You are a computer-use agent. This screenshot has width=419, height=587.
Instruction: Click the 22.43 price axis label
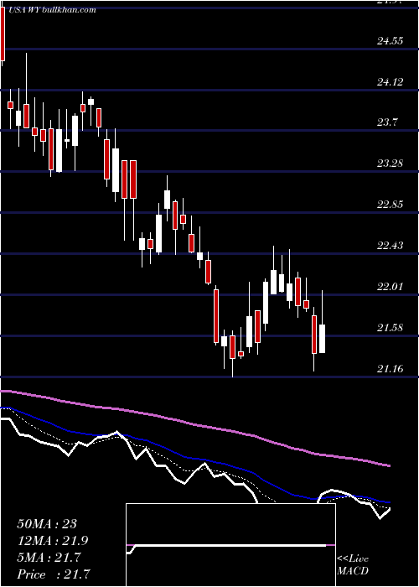pos(390,246)
